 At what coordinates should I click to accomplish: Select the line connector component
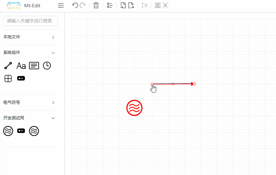pos(8,66)
